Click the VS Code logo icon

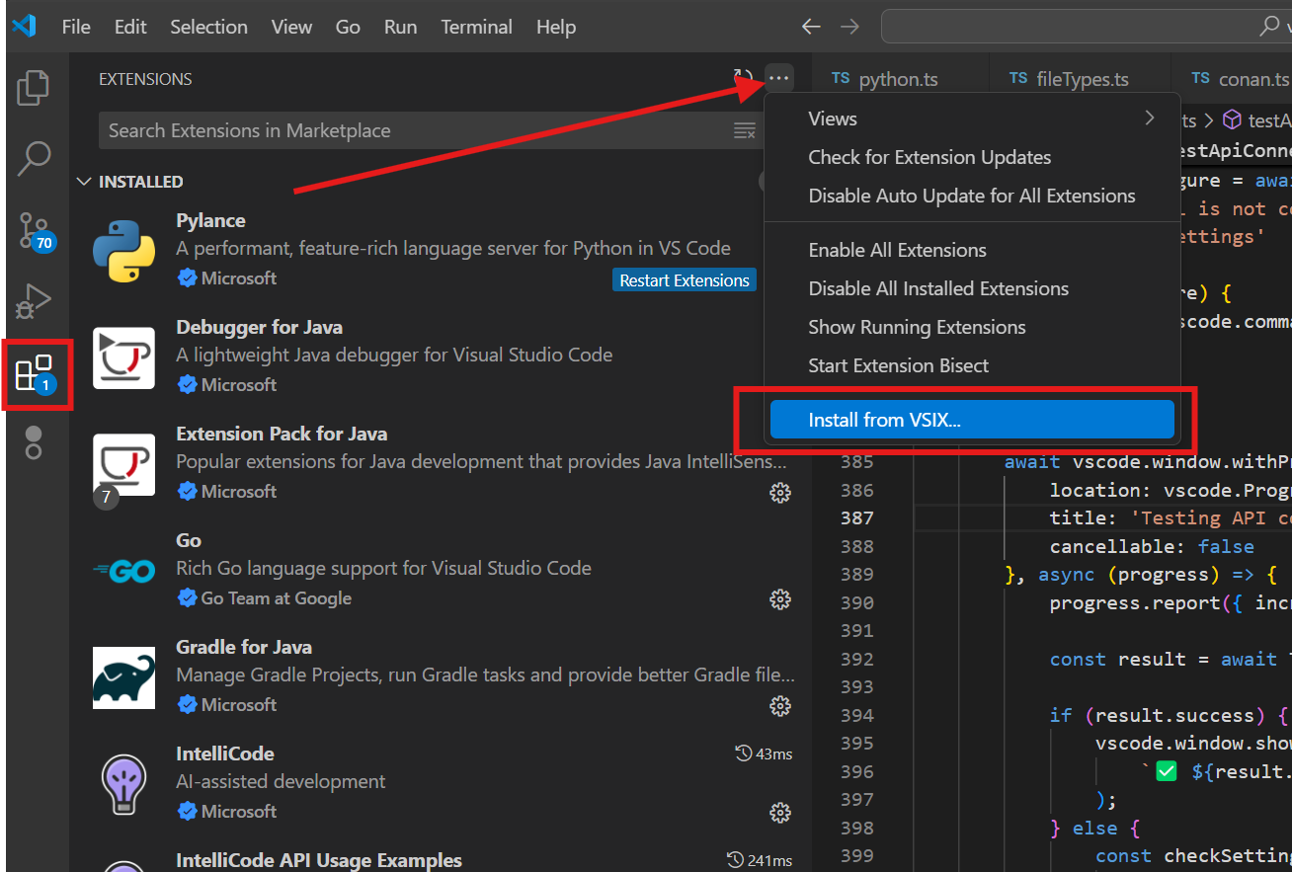25,27
